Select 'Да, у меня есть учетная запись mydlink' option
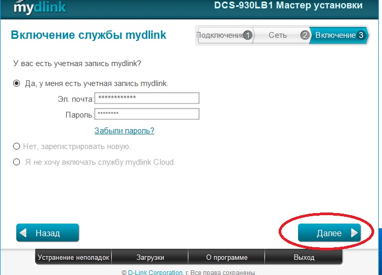The width and height of the screenshot is (382, 275). (17, 83)
